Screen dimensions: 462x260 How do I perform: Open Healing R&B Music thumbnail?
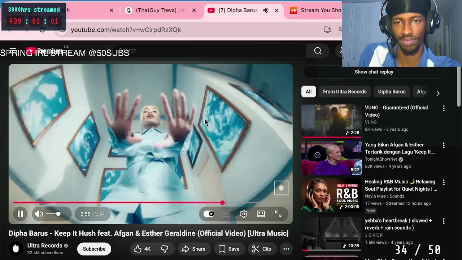click(332, 195)
